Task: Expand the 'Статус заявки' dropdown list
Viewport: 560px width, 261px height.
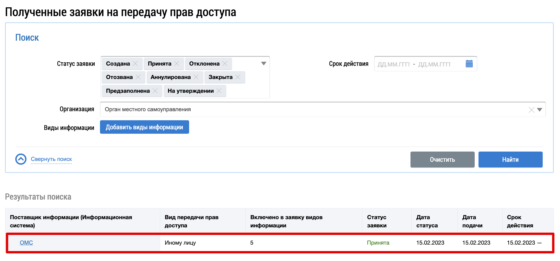Action: point(264,63)
